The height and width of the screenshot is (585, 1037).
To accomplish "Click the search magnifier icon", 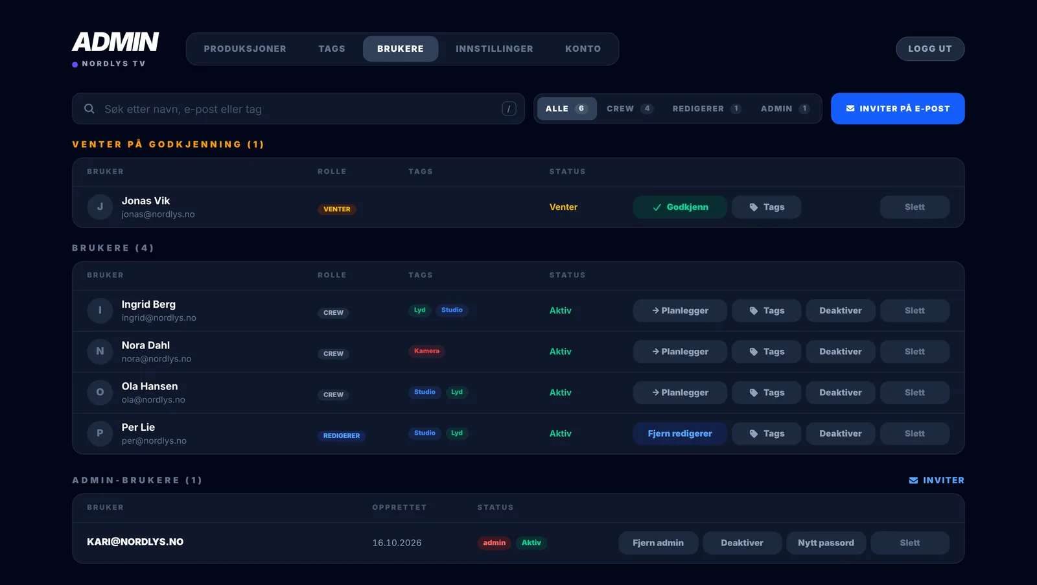I will [x=89, y=109].
